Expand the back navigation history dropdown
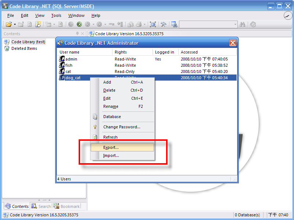The width and height of the screenshot is (294, 220). point(93,25)
